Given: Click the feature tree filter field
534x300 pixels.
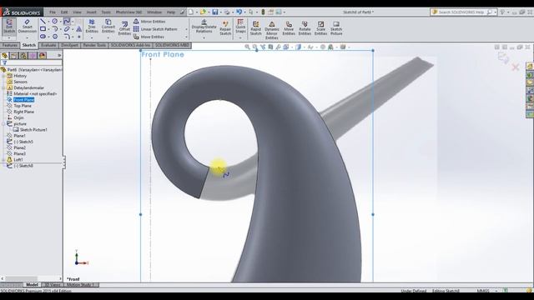Looking at the screenshot, I should pyautogui.click(x=32, y=62).
